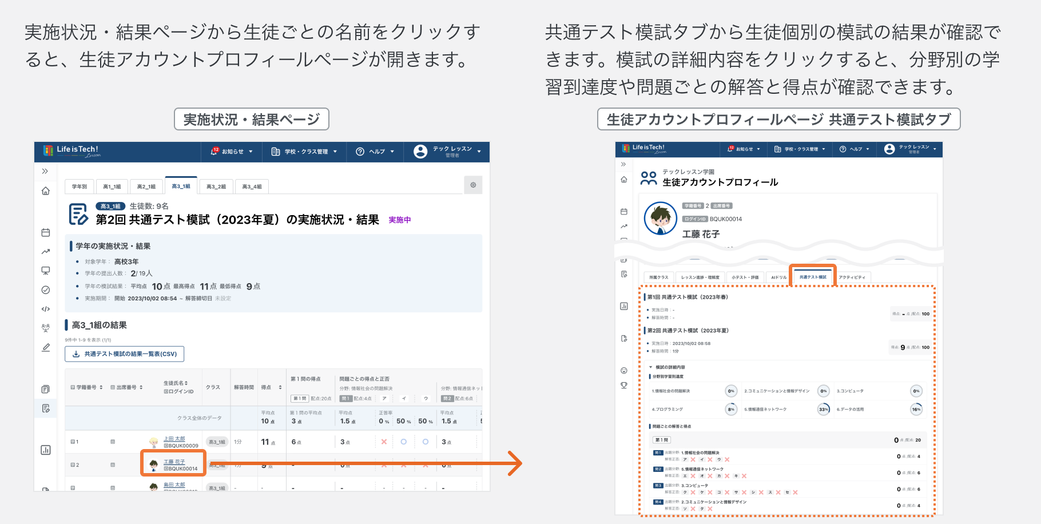The image size is (1041, 524).
Task: Open the checkmark circle icon in the results page sidebar
Action: (46, 290)
